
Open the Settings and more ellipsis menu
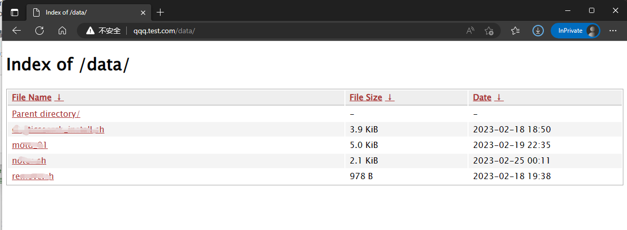click(x=613, y=31)
